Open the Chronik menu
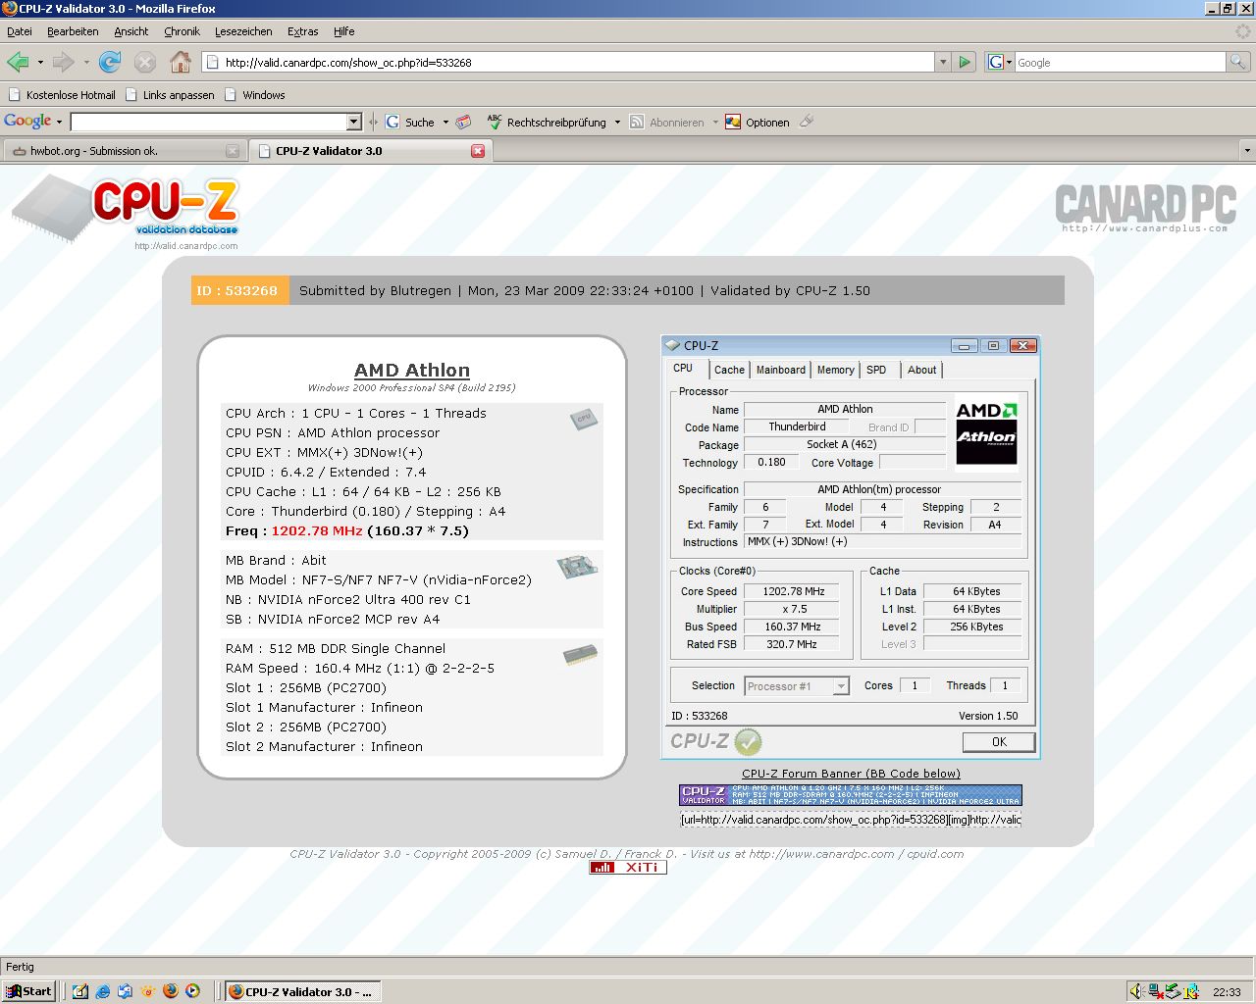 point(182,31)
